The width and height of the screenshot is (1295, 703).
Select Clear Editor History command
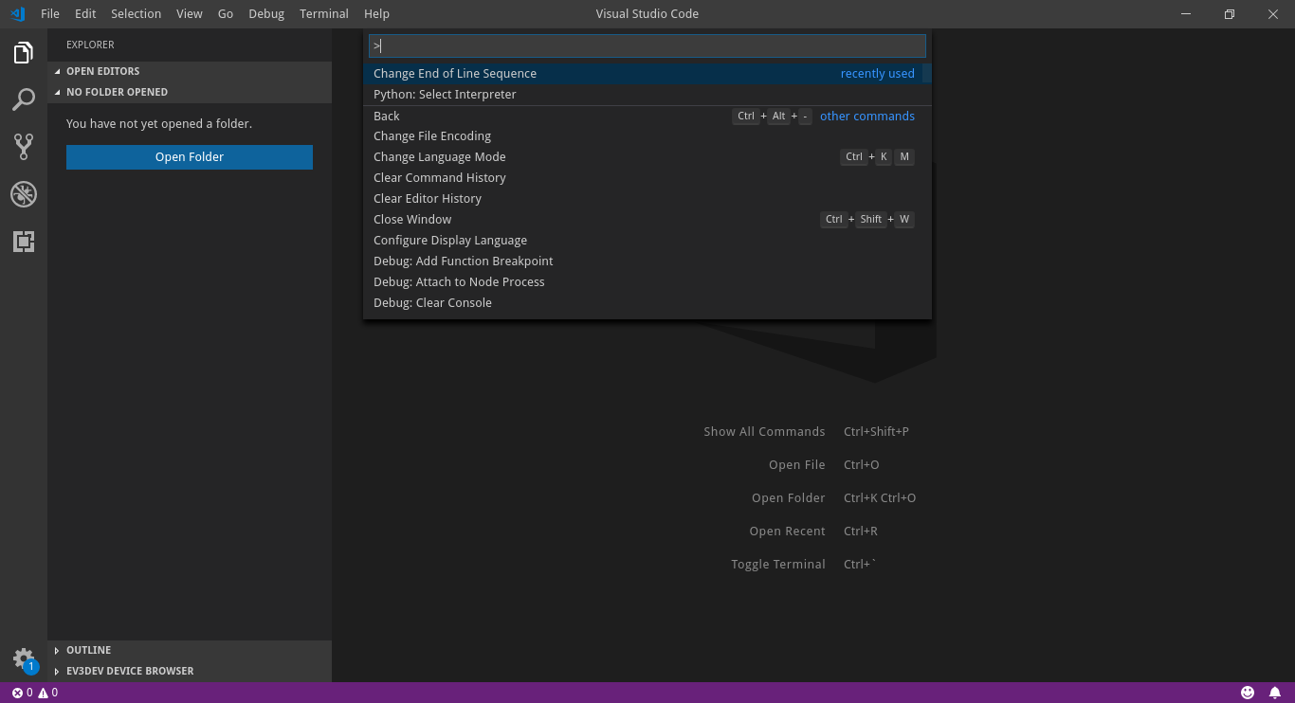pos(647,199)
